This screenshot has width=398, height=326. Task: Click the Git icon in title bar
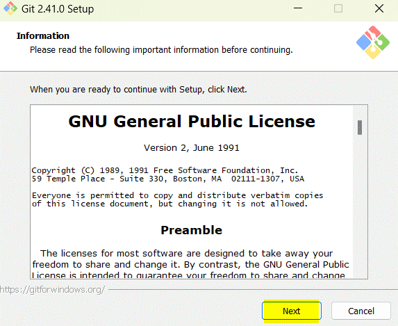10,8
